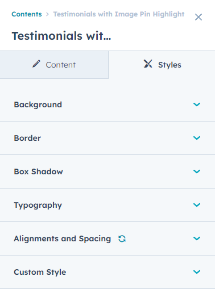Viewport: 215px width, 289px height.
Task: Switch to the Styles tab
Action: coord(162,65)
